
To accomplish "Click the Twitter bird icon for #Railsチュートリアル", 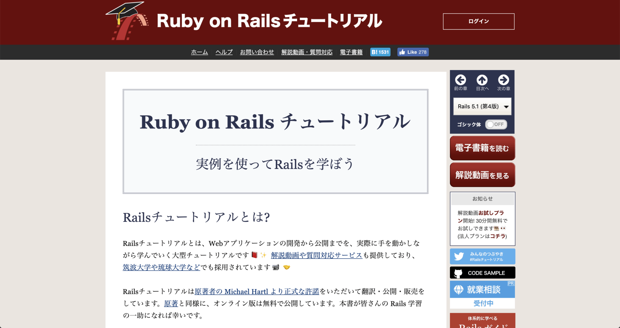I will coord(459,256).
